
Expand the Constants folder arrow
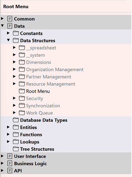(x=8, y=33)
